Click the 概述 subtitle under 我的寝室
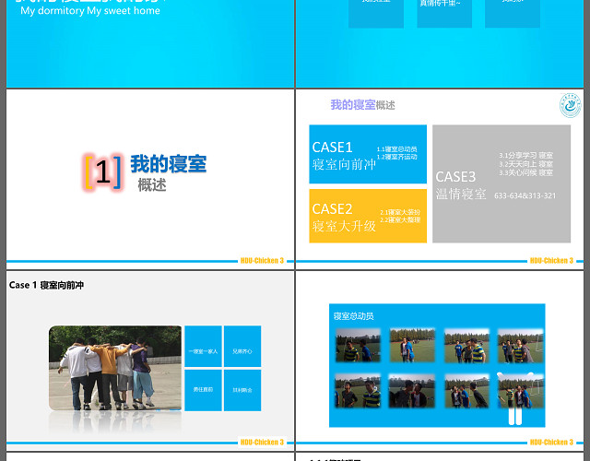Viewport: 590px width, 461px height. click(x=151, y=184)
